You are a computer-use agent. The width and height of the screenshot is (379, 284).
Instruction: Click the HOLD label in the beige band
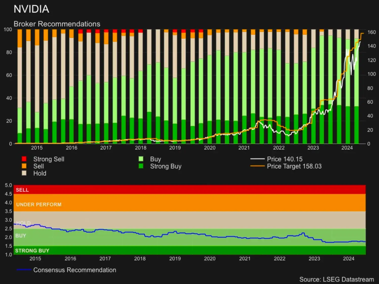click(23, 223)
